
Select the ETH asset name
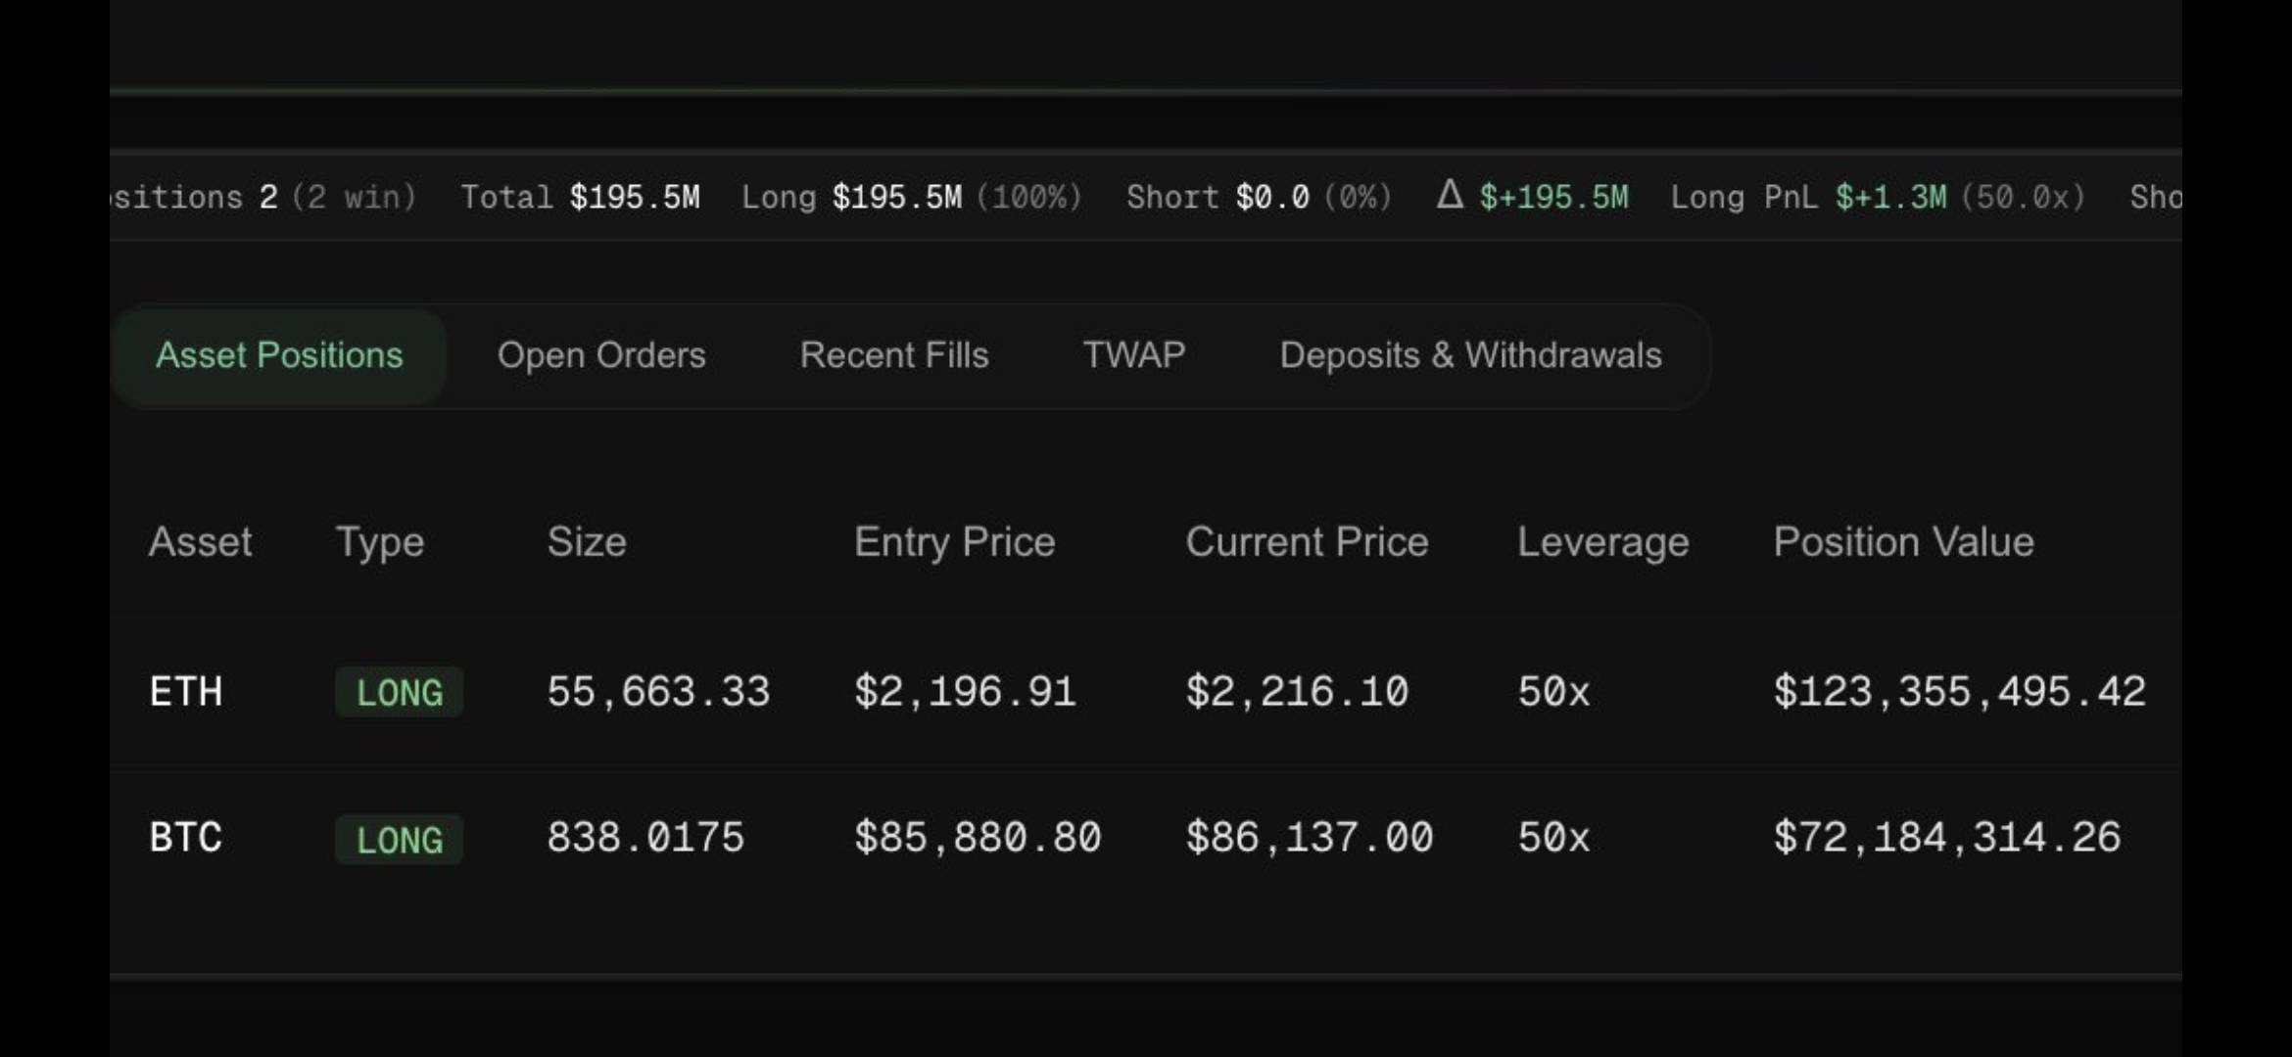click(x=186, y=692)
